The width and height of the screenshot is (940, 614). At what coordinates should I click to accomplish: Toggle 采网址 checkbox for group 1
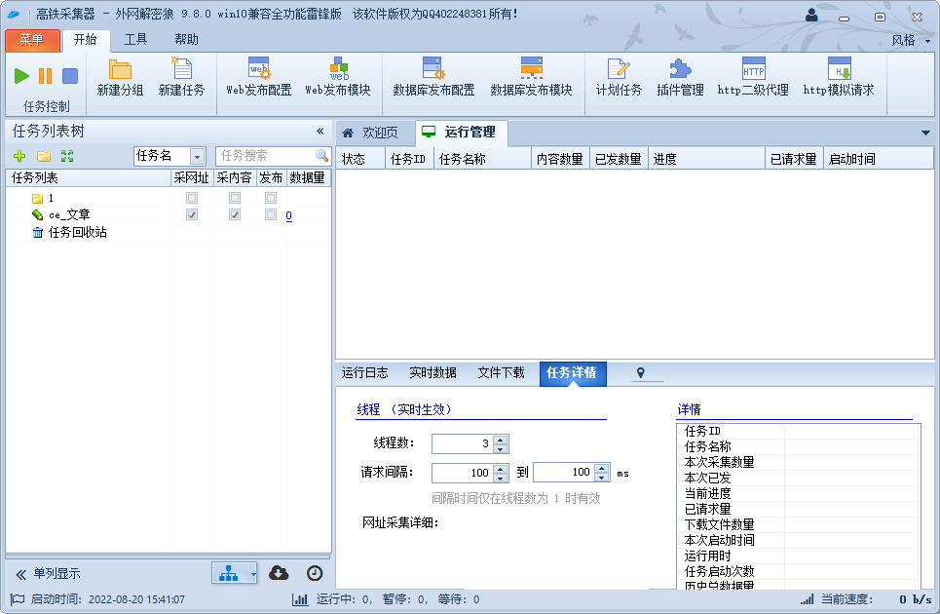coord(192,198)
